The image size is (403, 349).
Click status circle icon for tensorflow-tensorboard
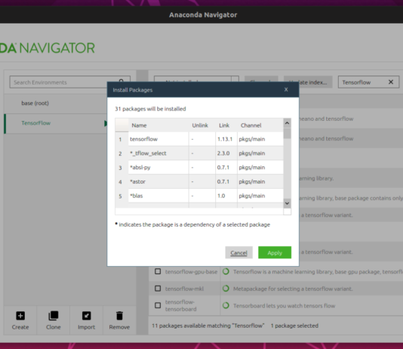[226, 305]
